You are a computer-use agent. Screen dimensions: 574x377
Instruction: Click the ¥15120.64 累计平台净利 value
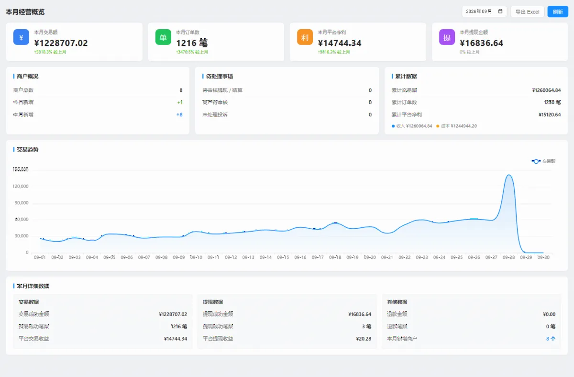(550, 114)
